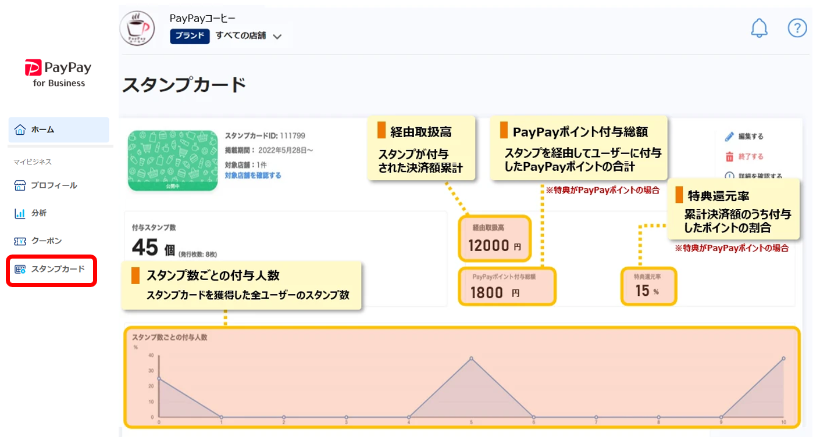The image size is (820, 437).
Task: Click the home icon in sidebar
Action: [20, 130]
